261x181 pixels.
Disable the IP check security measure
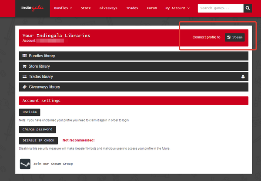38,140
